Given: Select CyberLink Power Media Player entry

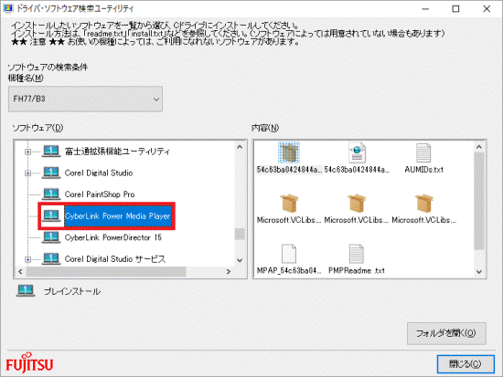Looking at the screenshot, I should (x=117, y=216).
